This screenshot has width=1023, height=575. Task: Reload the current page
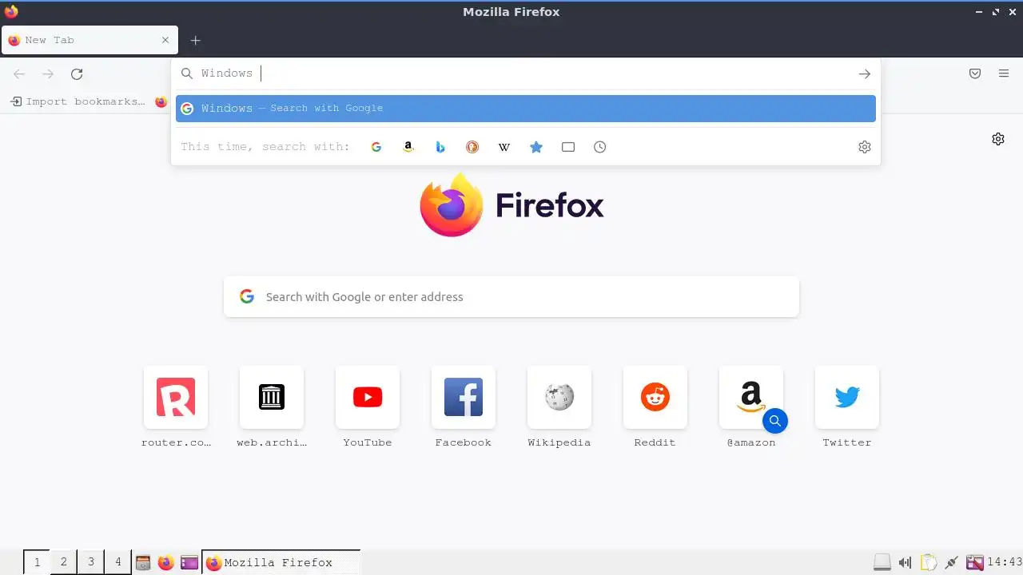[x=77, y=73]
